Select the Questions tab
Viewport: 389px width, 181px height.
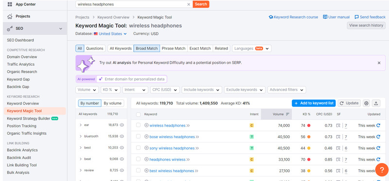[94, 49]
